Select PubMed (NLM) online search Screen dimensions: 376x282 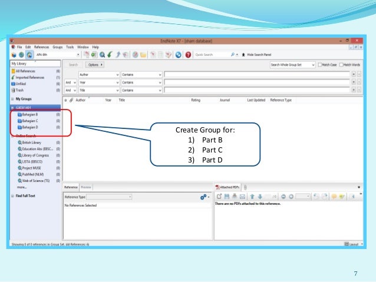(38, 174)
